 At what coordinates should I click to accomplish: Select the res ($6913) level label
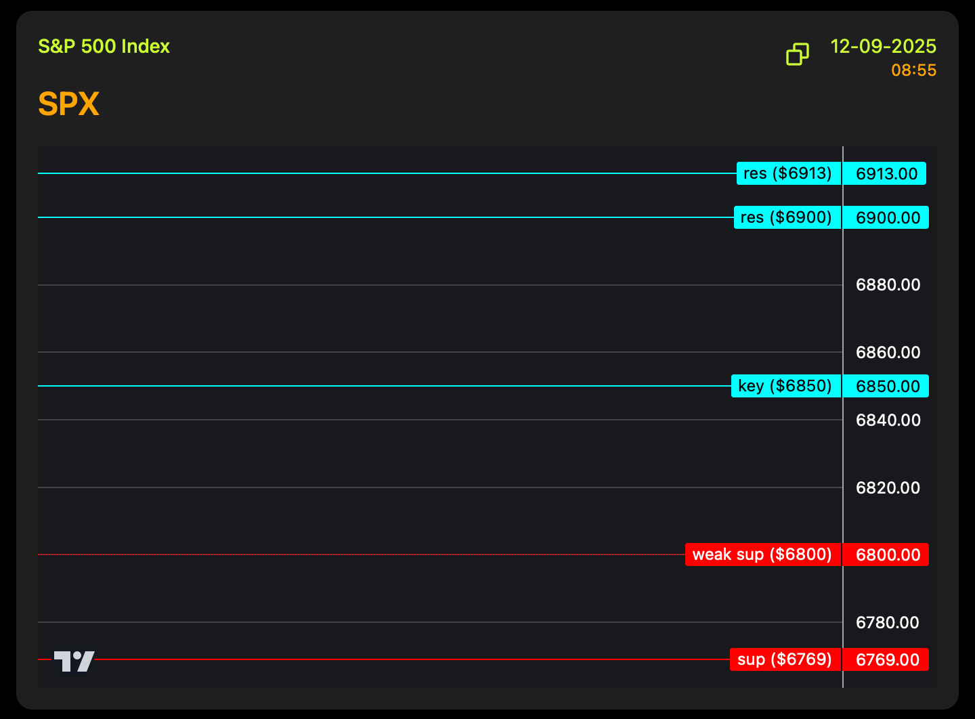click(x=788, y=174)
